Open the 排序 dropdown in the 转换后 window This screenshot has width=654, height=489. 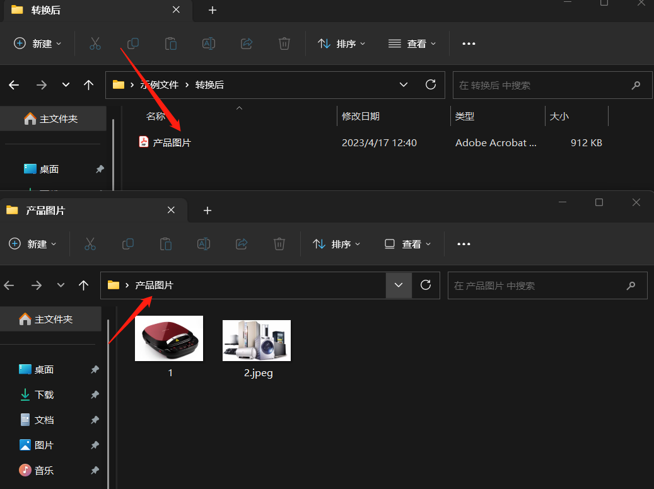341,43
